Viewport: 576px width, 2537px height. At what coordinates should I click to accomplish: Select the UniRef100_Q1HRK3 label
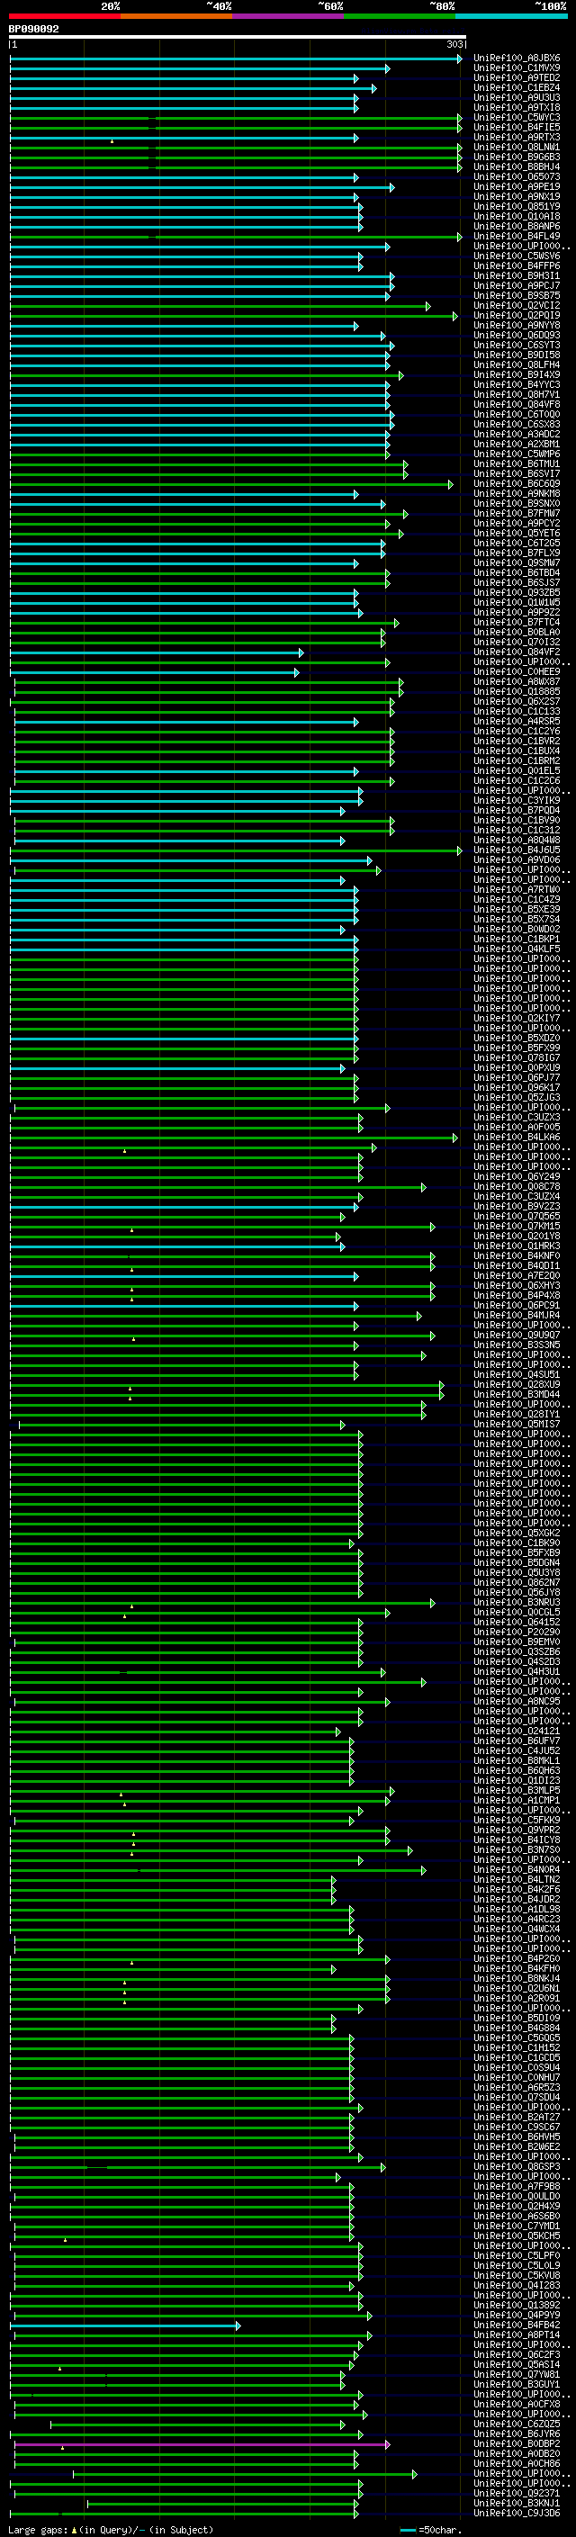[x=517, y=1246]
